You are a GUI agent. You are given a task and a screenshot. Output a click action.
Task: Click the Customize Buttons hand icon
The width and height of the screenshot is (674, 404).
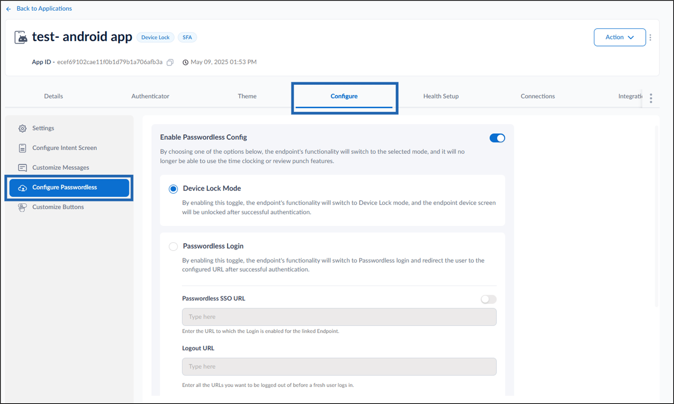(23, 207)
